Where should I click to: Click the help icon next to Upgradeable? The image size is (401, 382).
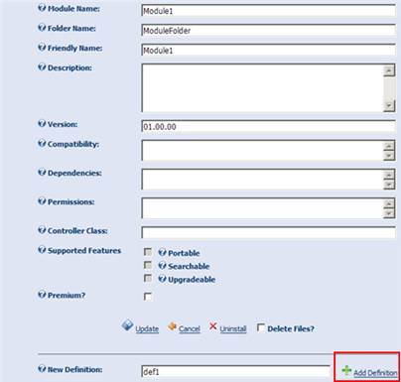[162, 279]
